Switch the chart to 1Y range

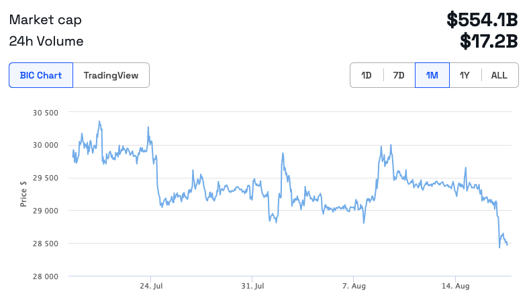pos(465,75)
